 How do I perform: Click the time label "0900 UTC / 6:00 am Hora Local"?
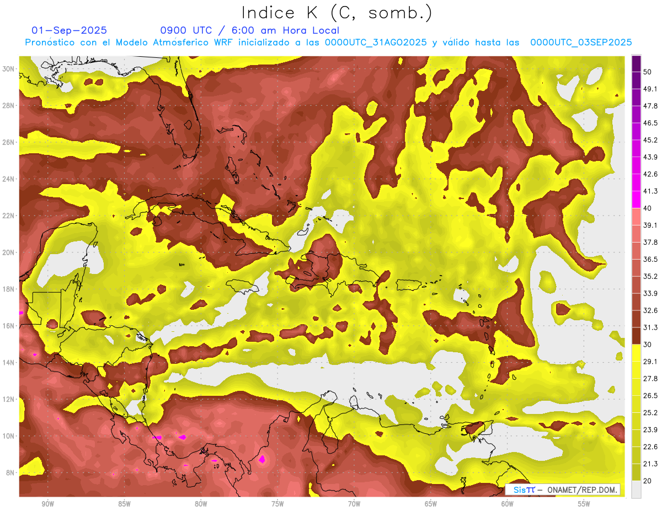tap(250, 30)
